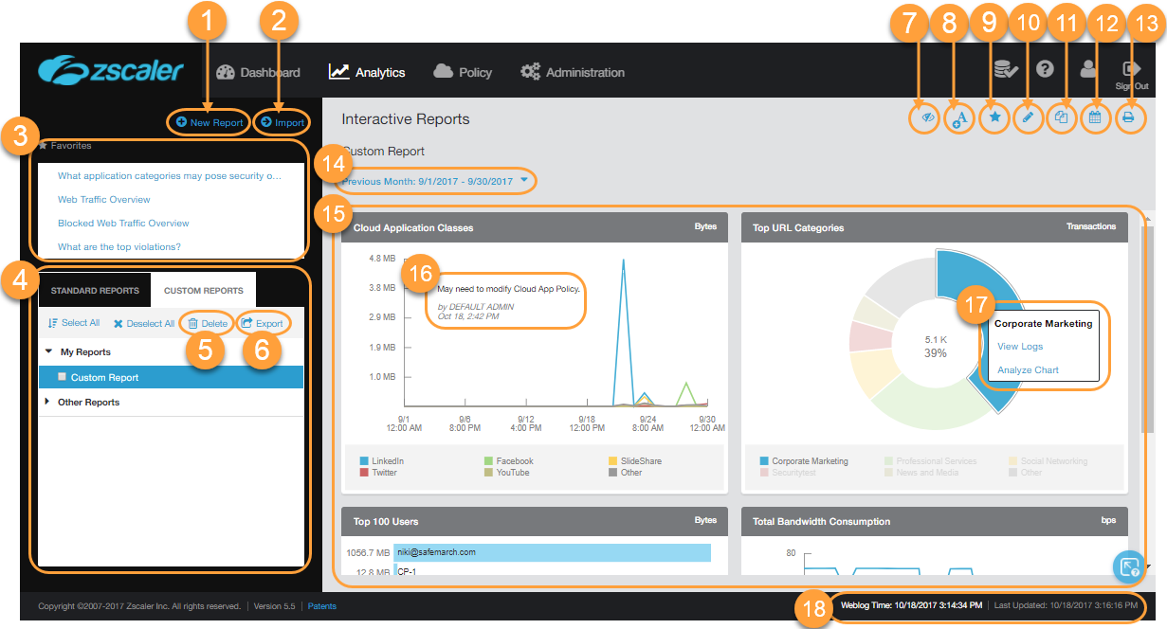Edit the report using the pencil icon
This screenshot has width=1167, height=629.
coord(1028,118)
